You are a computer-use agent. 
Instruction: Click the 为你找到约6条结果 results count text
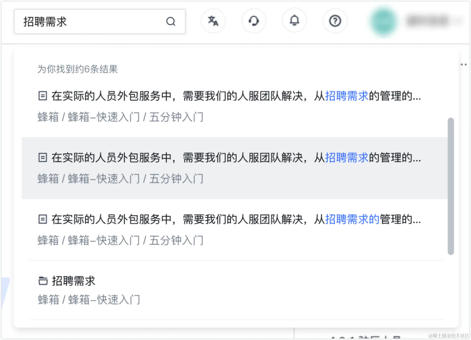tap(78, 69)
